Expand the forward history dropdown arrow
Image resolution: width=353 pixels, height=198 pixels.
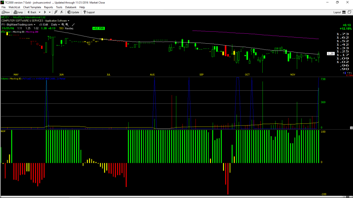(50, 12)
